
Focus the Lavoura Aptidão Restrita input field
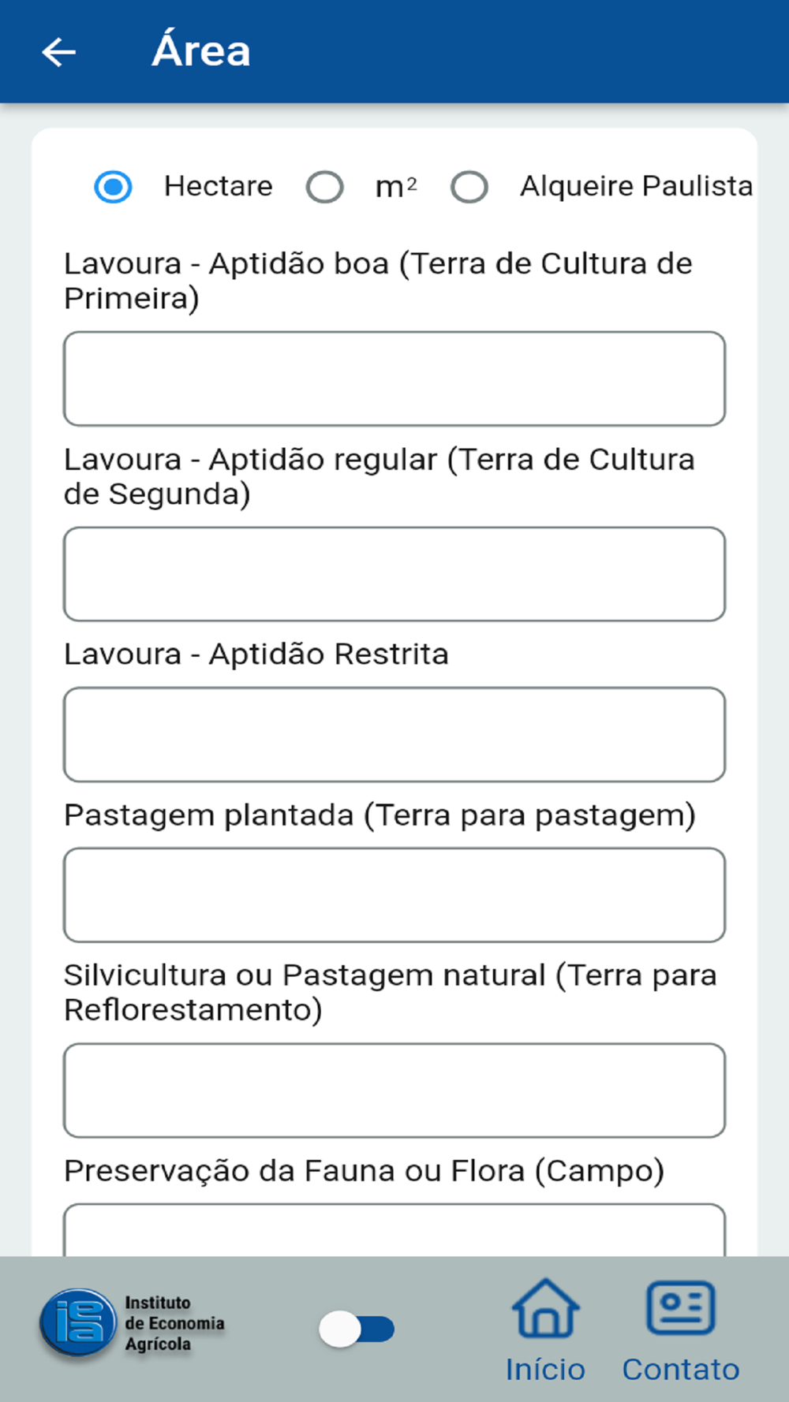coord(394,734)
